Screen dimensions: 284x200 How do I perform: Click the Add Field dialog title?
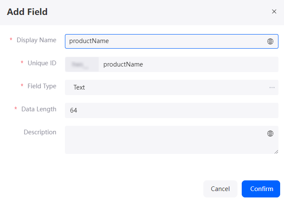27,12
